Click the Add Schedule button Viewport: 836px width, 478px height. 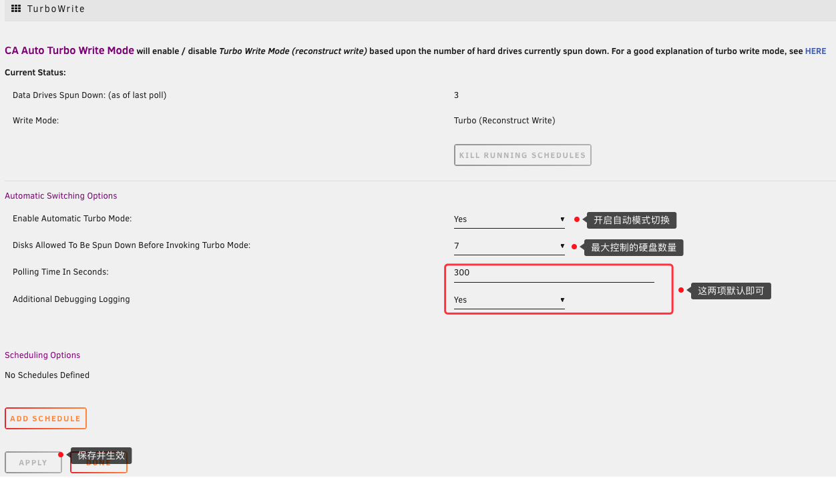point(45,419)
